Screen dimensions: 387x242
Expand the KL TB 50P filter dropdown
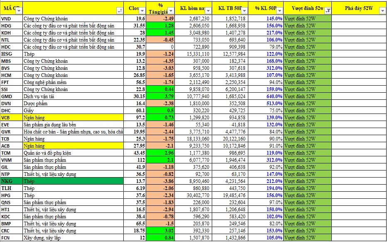[245, 11]
